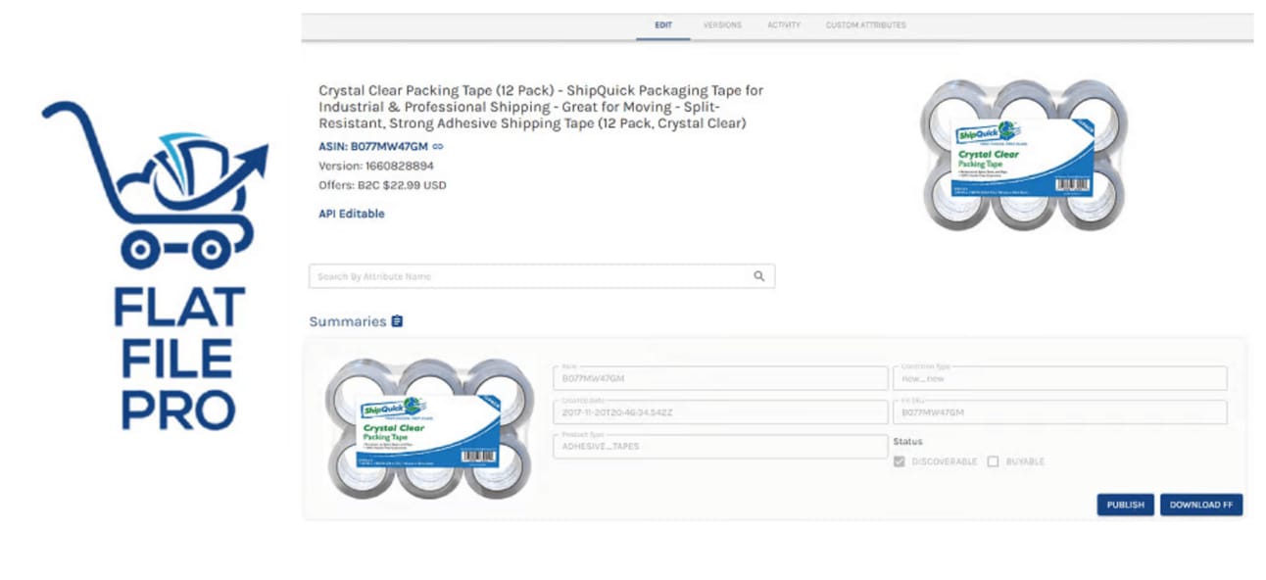
Task: Toggle the Discoverable checkbox
Action: coord(900,461)
